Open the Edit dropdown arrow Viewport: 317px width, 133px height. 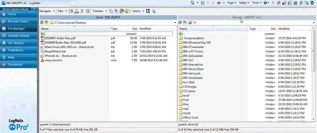point(66,11)
